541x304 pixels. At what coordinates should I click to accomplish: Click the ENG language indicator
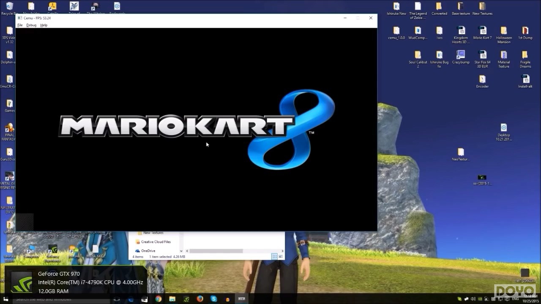(516, 299)
